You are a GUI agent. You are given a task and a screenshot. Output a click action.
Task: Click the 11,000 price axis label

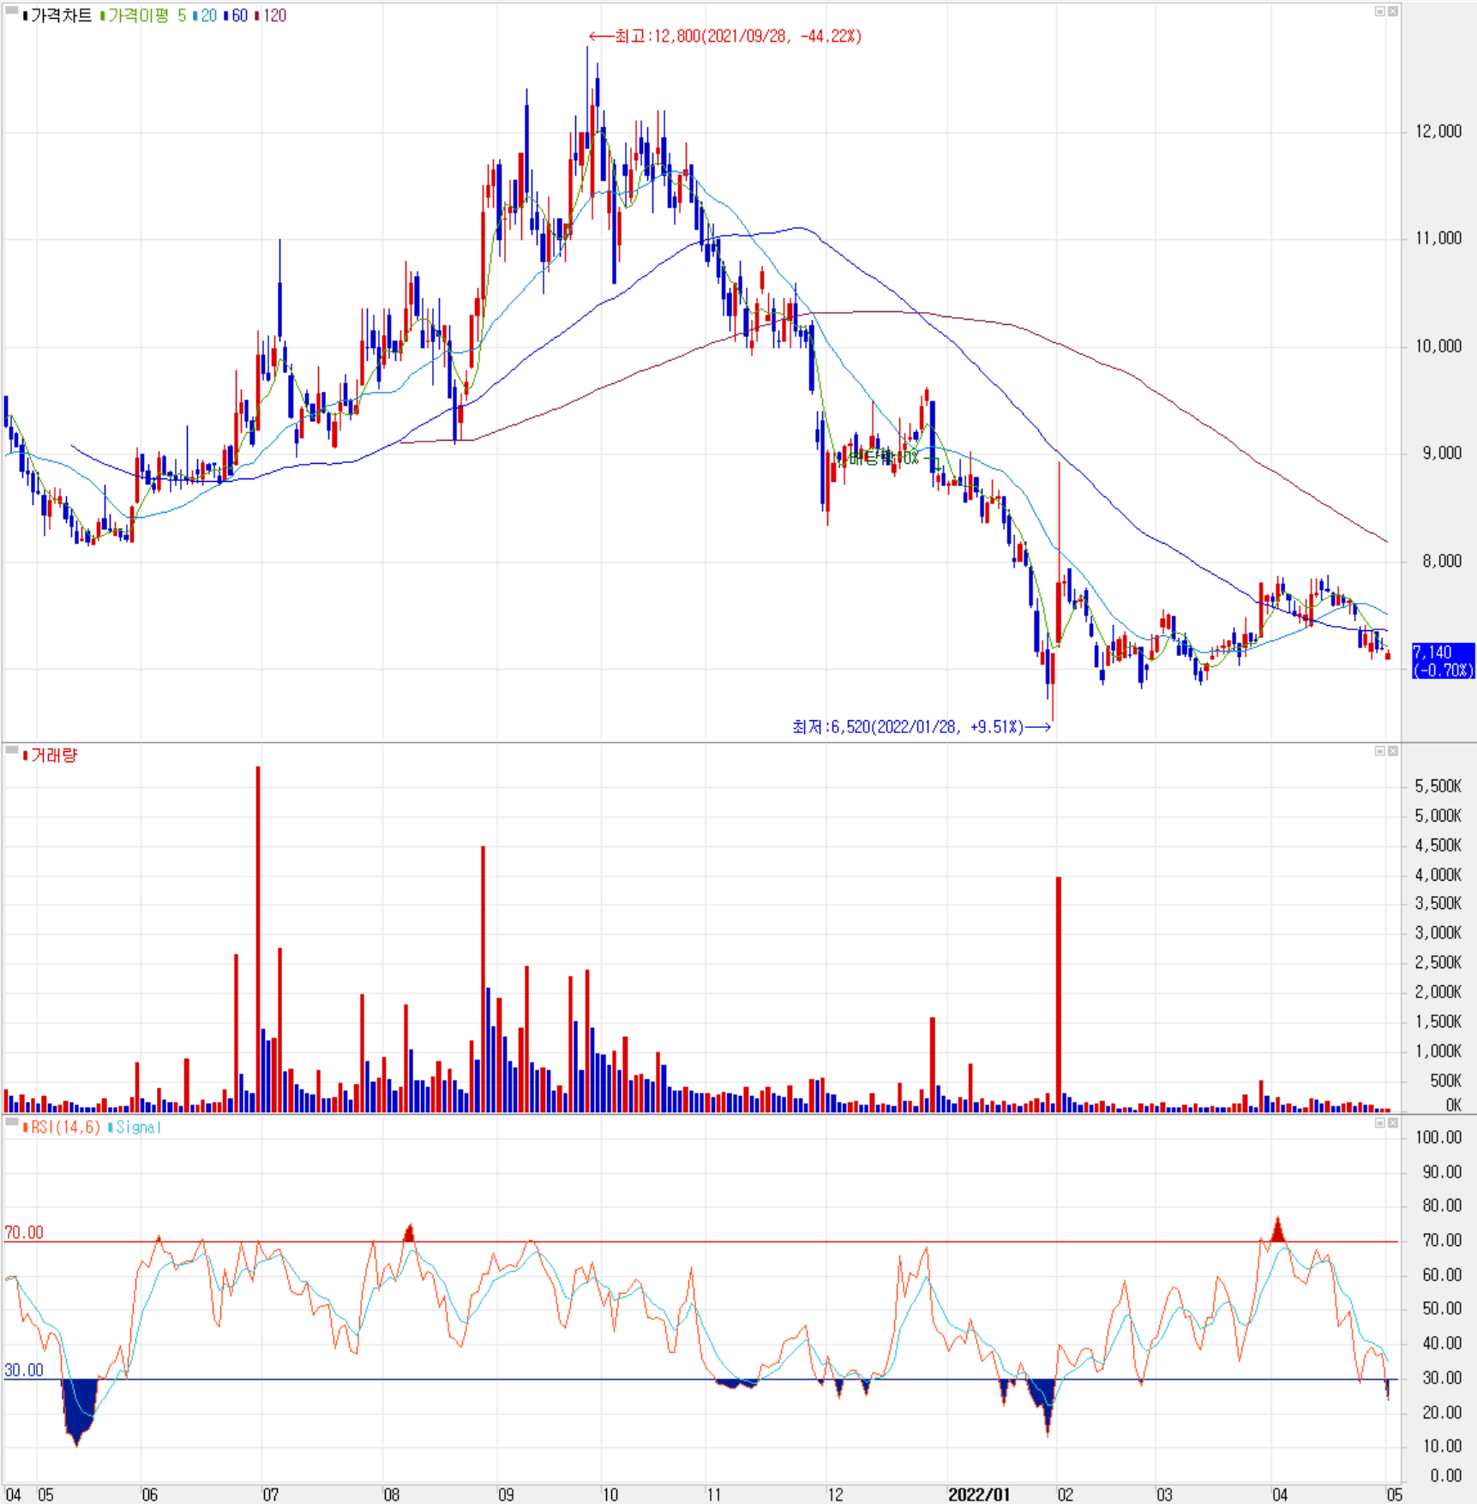[x=1438, y=238]
